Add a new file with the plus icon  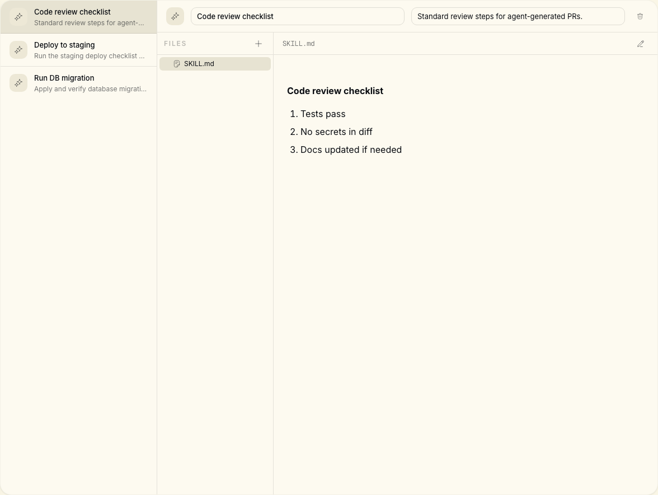[258, 44]
